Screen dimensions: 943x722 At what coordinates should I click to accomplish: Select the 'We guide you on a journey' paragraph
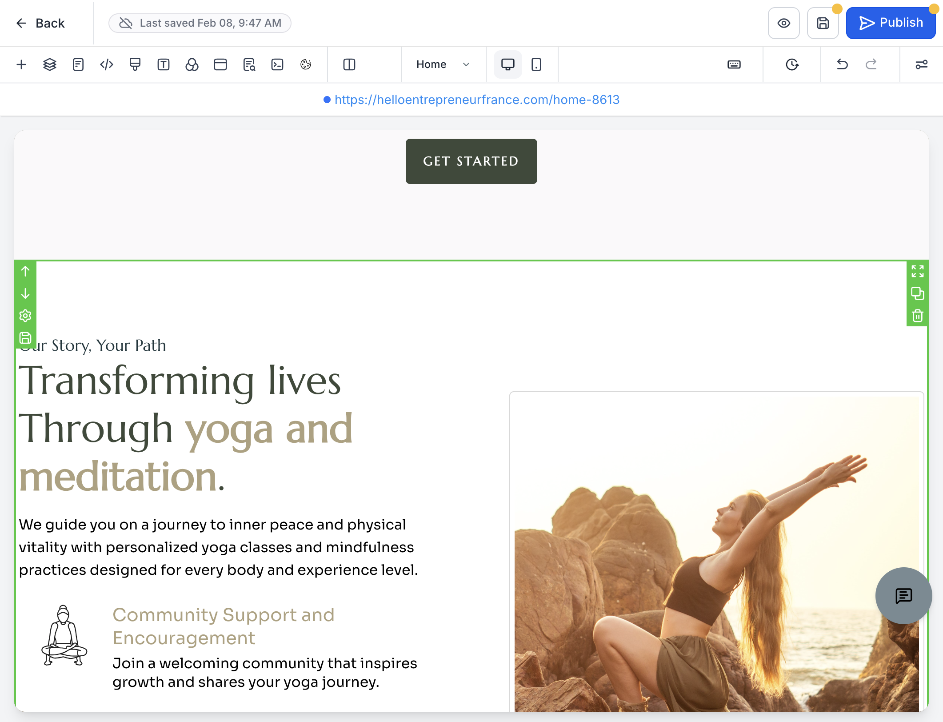pyautogui.click(x=219, y=547)
